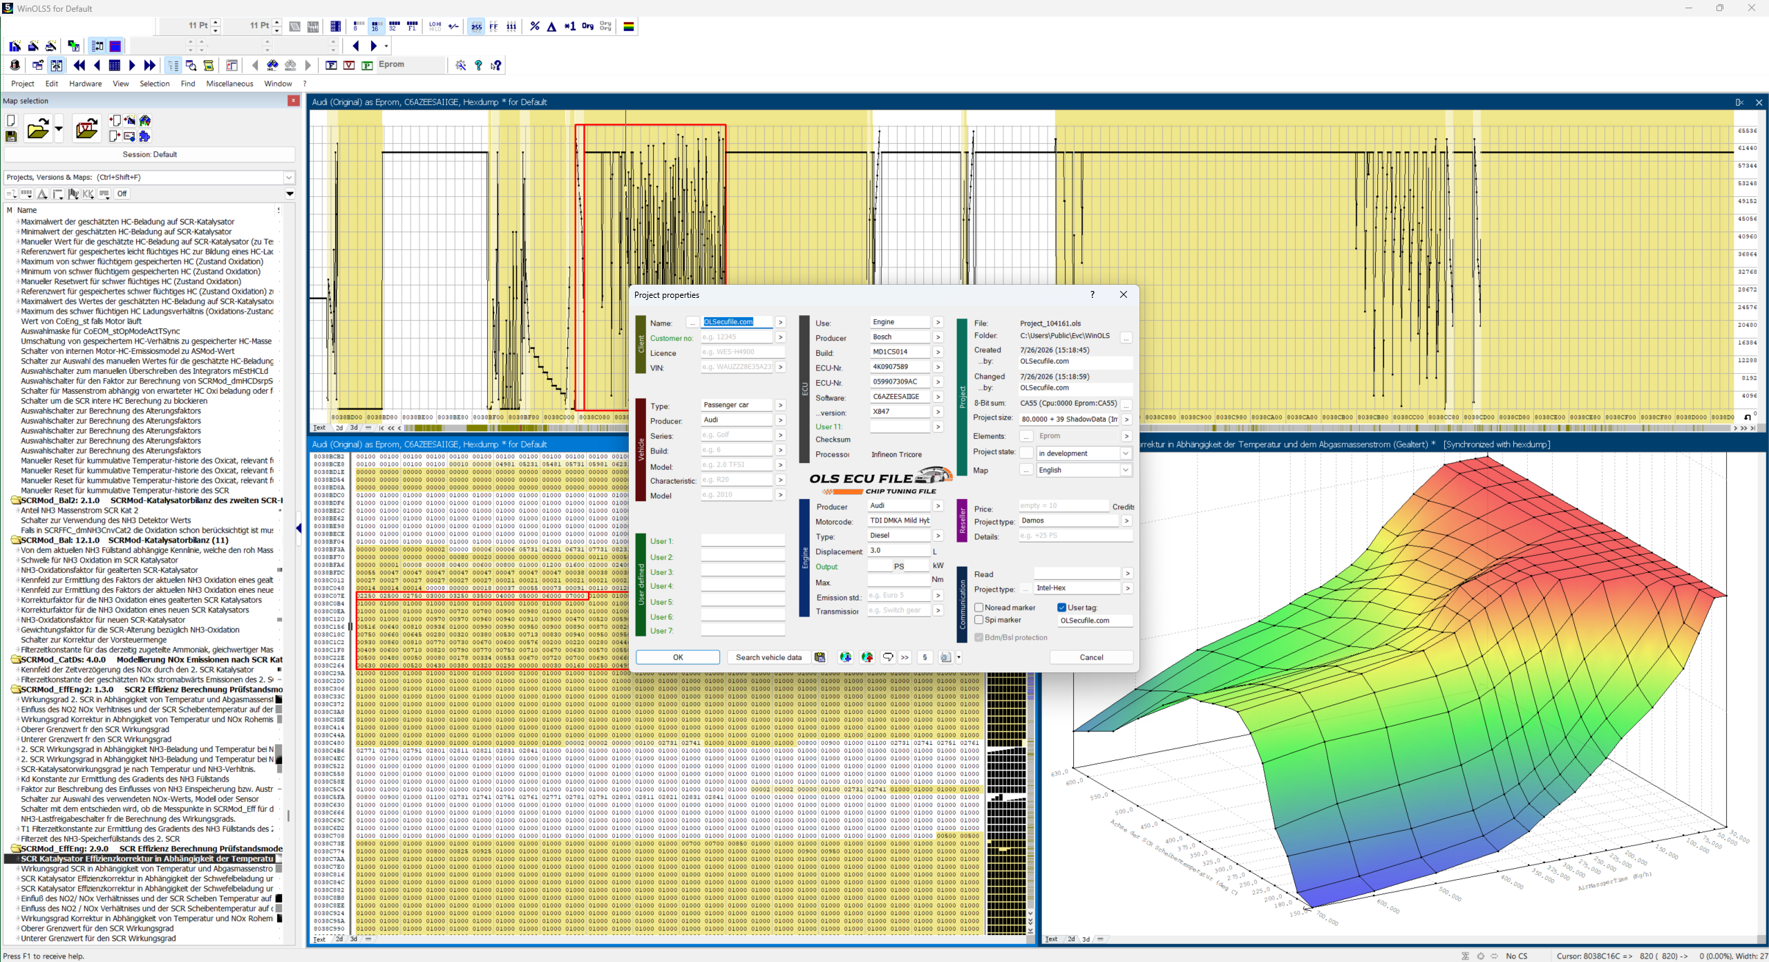
Task: Click the fast rewind double-arrow icon
Action: pyautogui.click(x=79, y=65)
